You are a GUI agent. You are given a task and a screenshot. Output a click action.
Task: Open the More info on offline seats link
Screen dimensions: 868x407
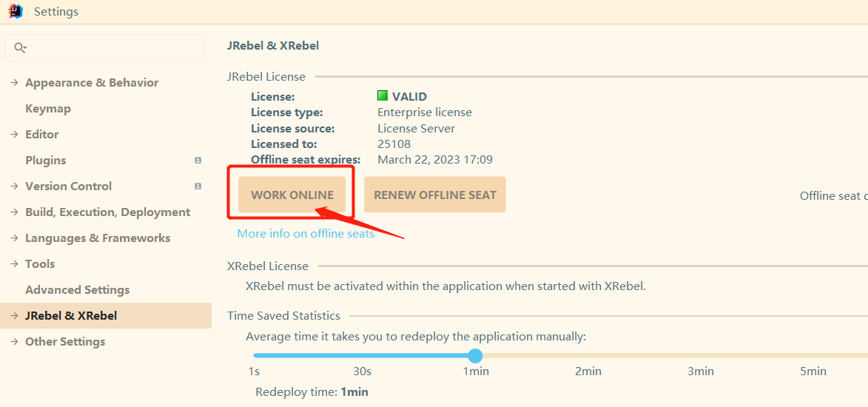(x=306, y=234)
